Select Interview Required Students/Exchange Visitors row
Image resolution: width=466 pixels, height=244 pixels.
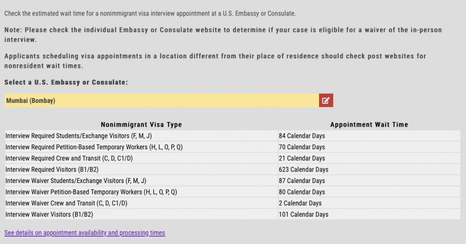(233, 136)
